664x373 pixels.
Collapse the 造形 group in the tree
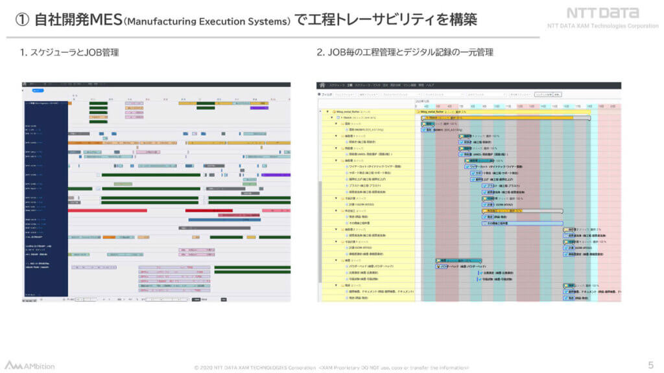tap(337, 124)
